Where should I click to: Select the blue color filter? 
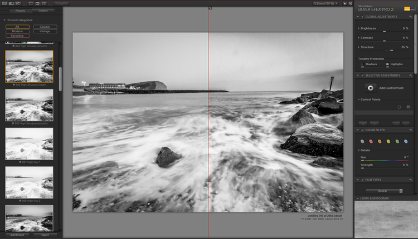point(406,141)
